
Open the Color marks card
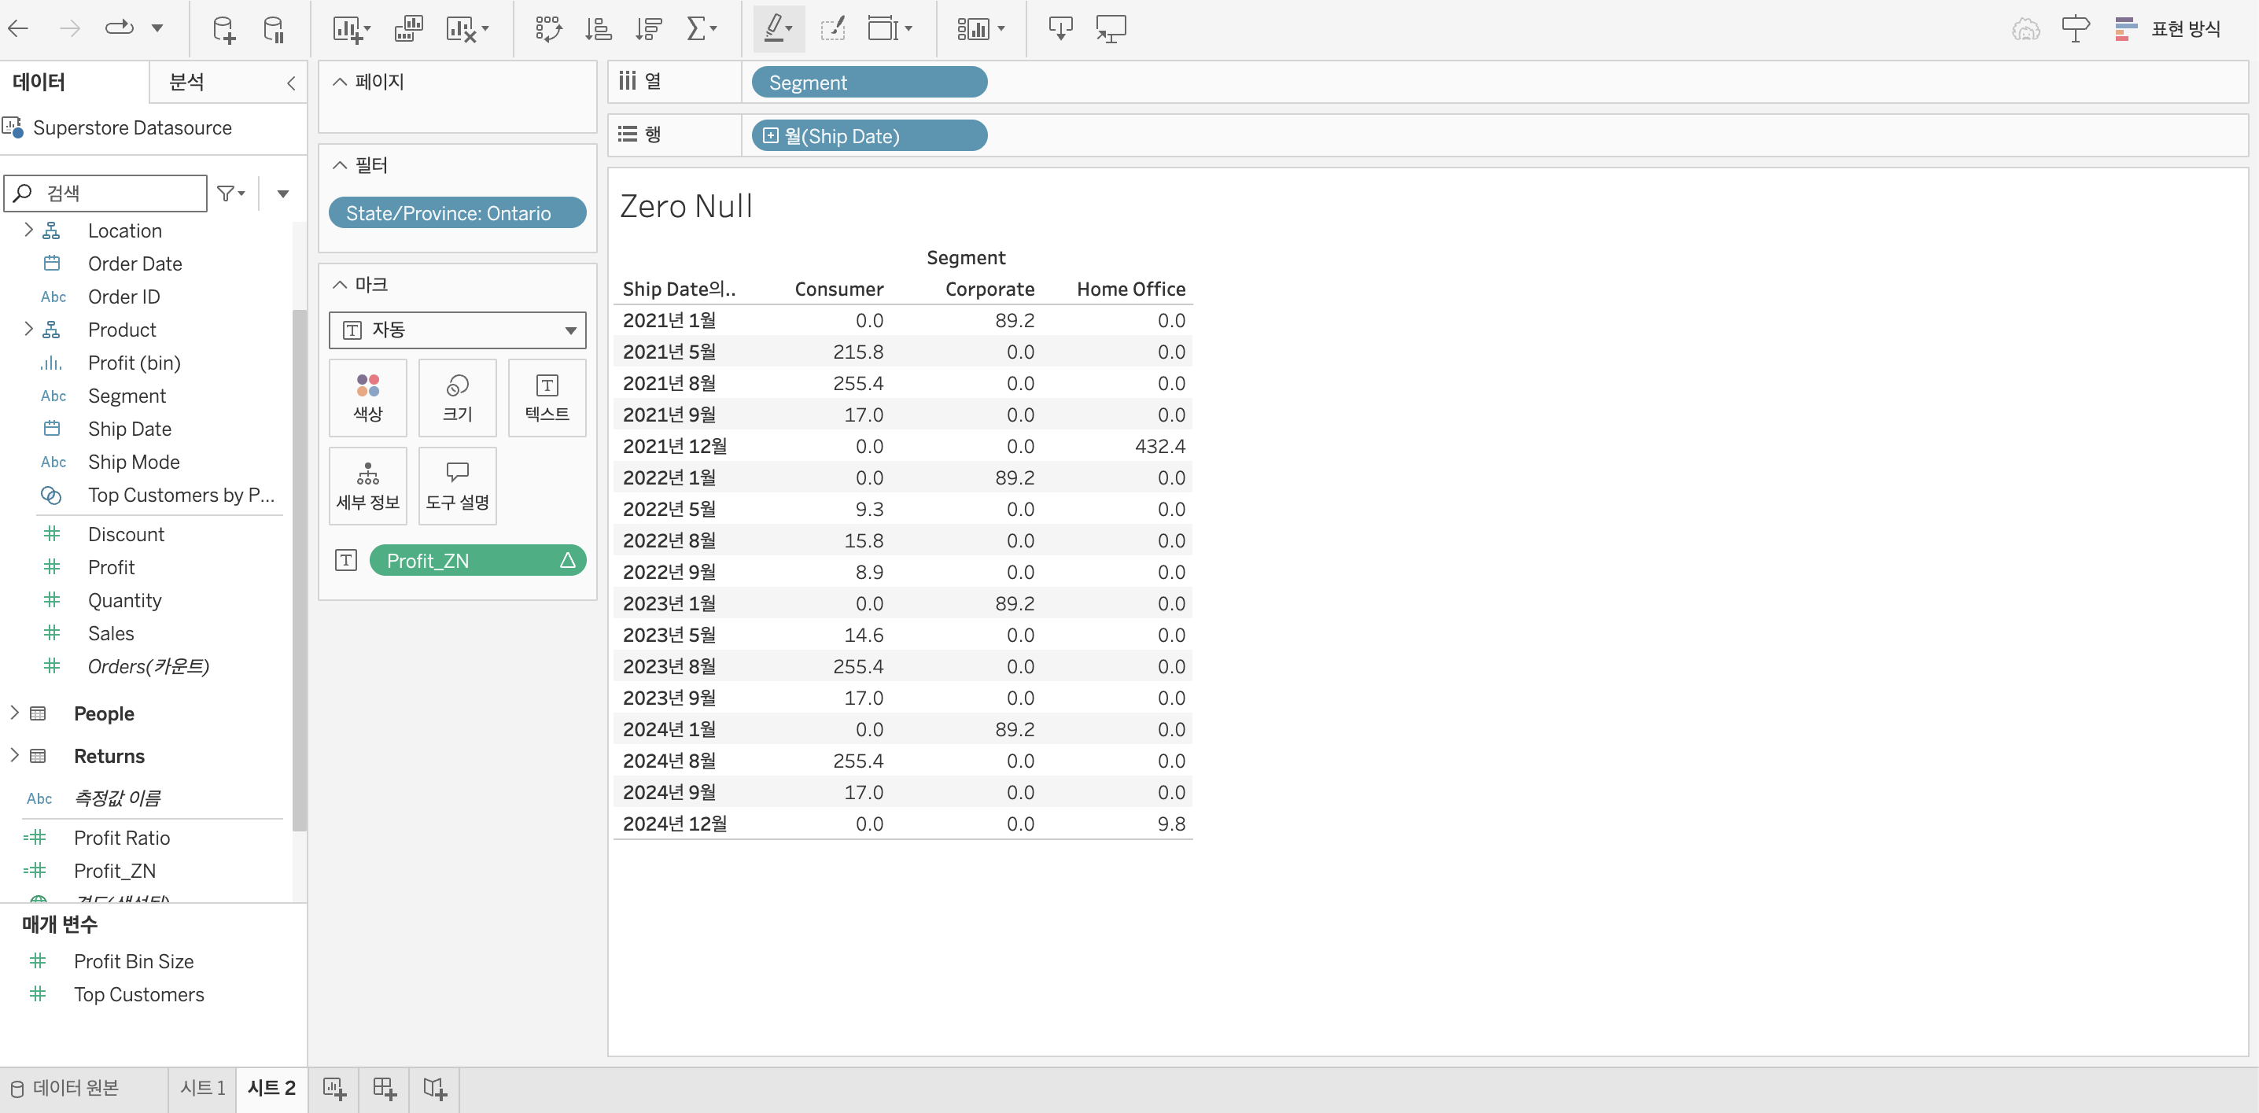tap(367, 397)
